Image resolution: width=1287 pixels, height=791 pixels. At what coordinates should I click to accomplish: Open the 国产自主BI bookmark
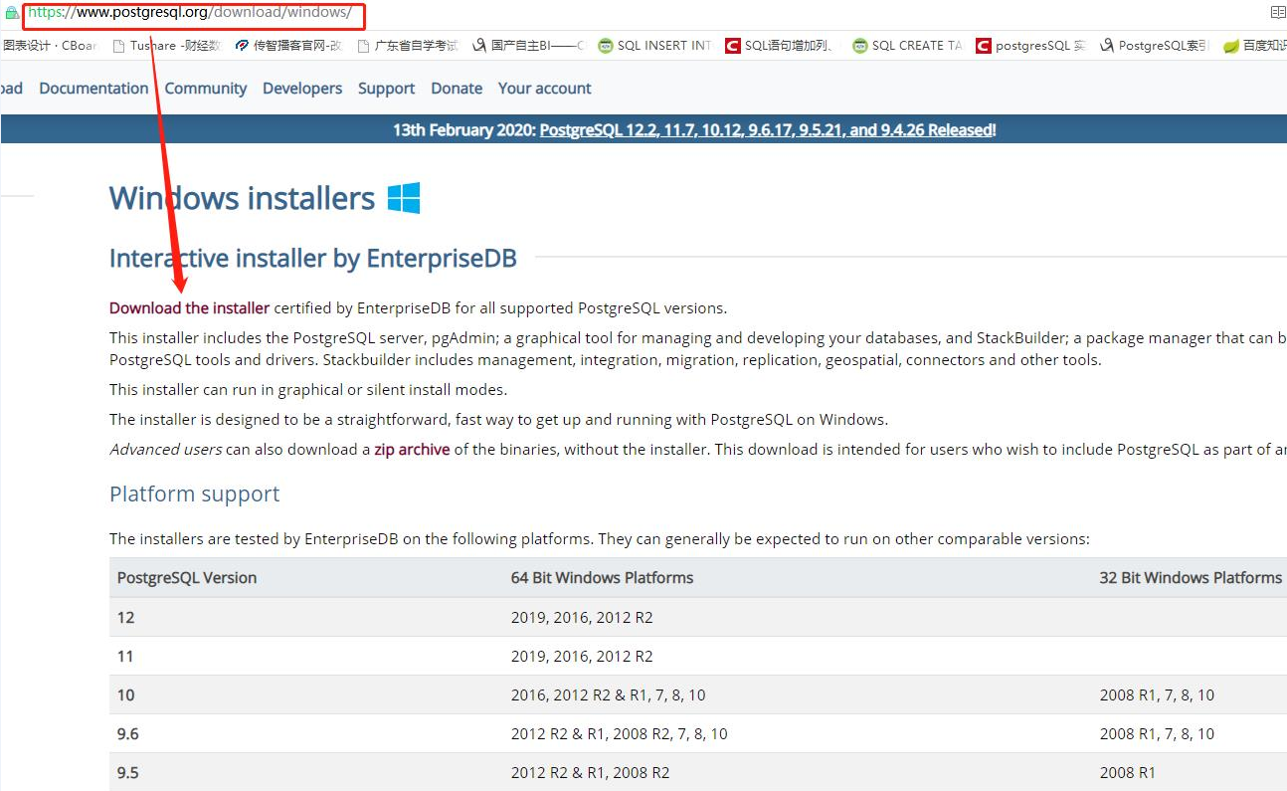pos(529,46)
